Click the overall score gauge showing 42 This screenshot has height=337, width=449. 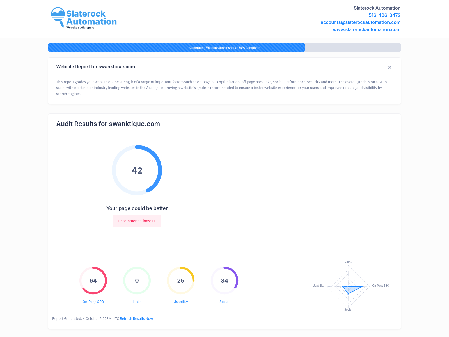coord(137,170)
